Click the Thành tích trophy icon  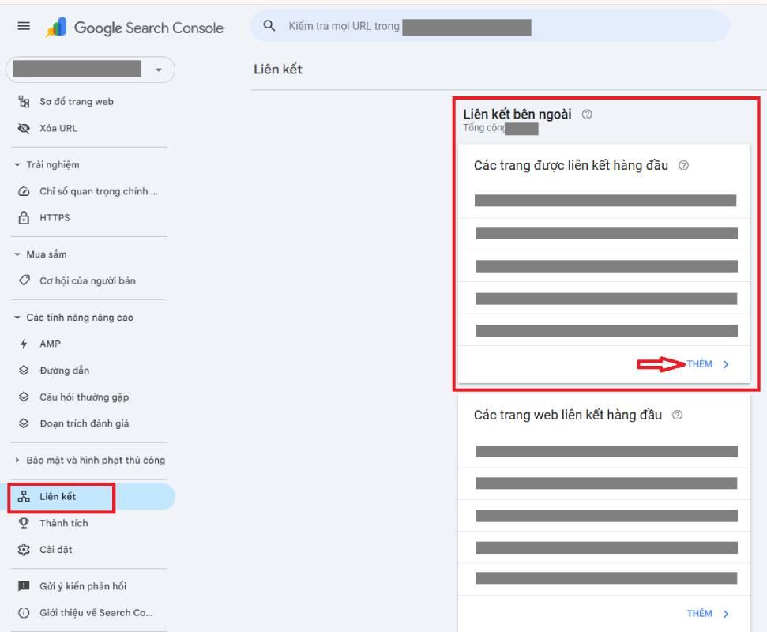[24, 522]
